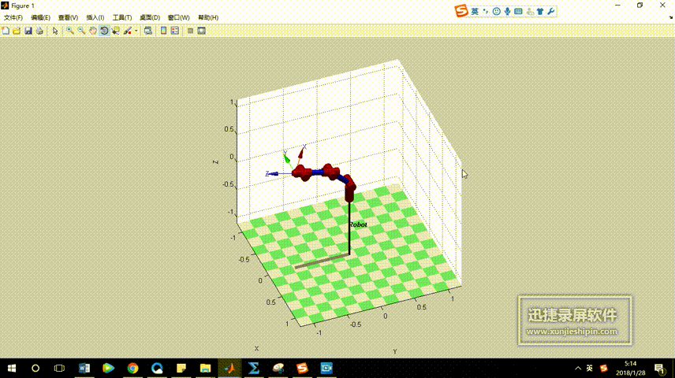Print the figure with the printer icon
The height and width of the screenshot is (378, 675).
[x=39, y=31]
